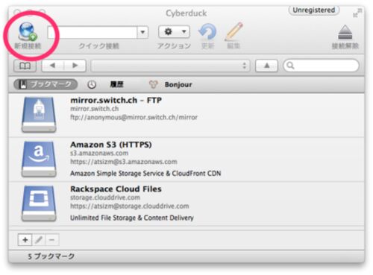Click the history clock icon
Screen dimensions: 373x275
92,85
